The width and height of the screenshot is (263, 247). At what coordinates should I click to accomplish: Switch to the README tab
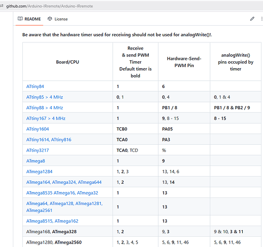click(x=29, y=19)
